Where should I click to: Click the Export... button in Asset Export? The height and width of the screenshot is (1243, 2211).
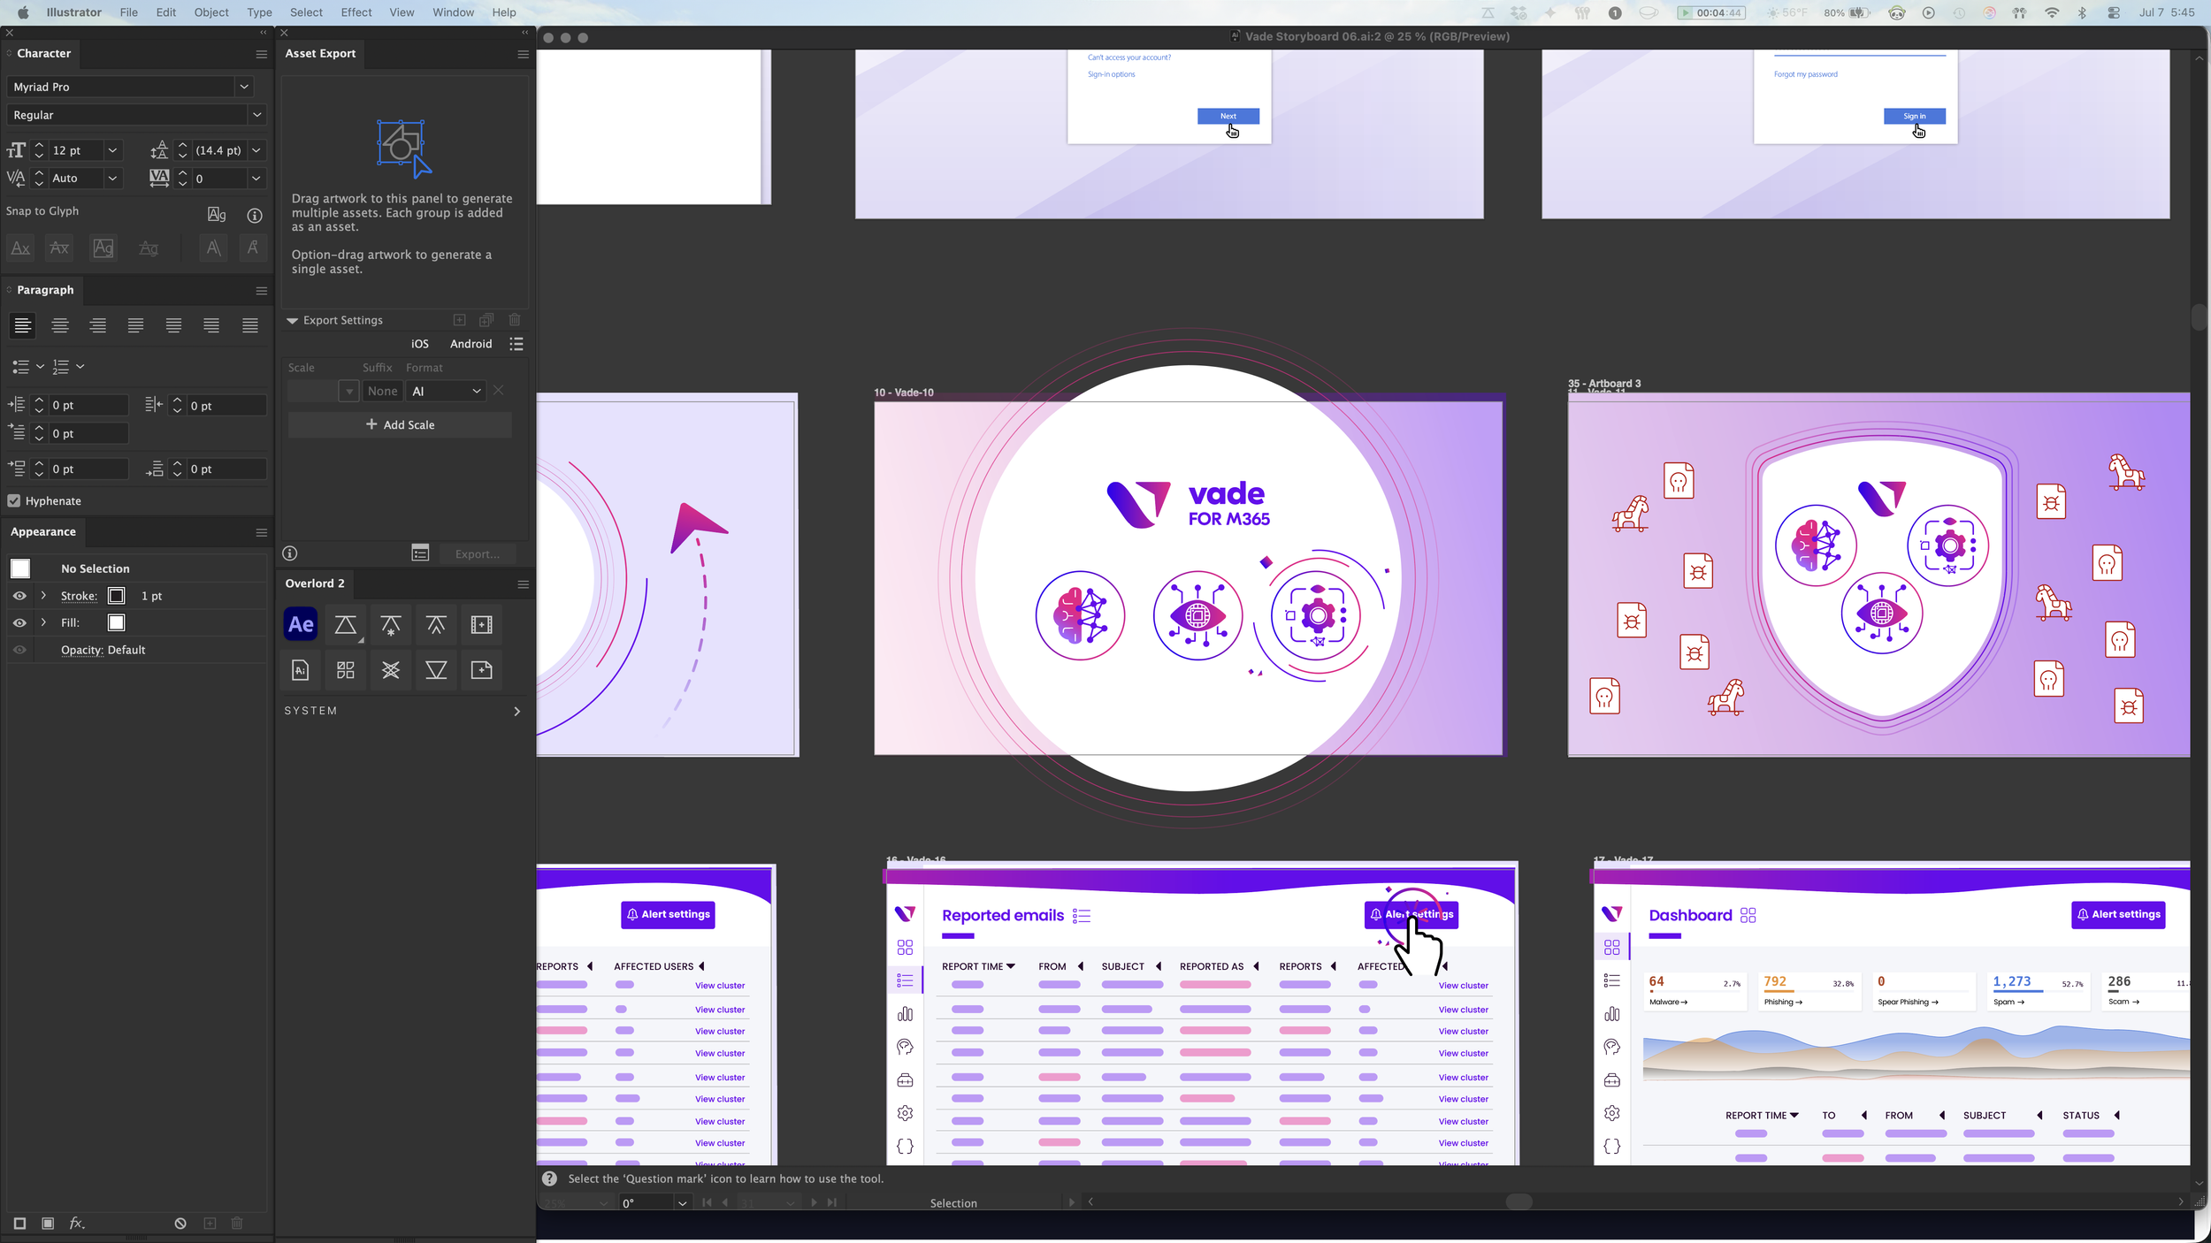tap(478, 554)
